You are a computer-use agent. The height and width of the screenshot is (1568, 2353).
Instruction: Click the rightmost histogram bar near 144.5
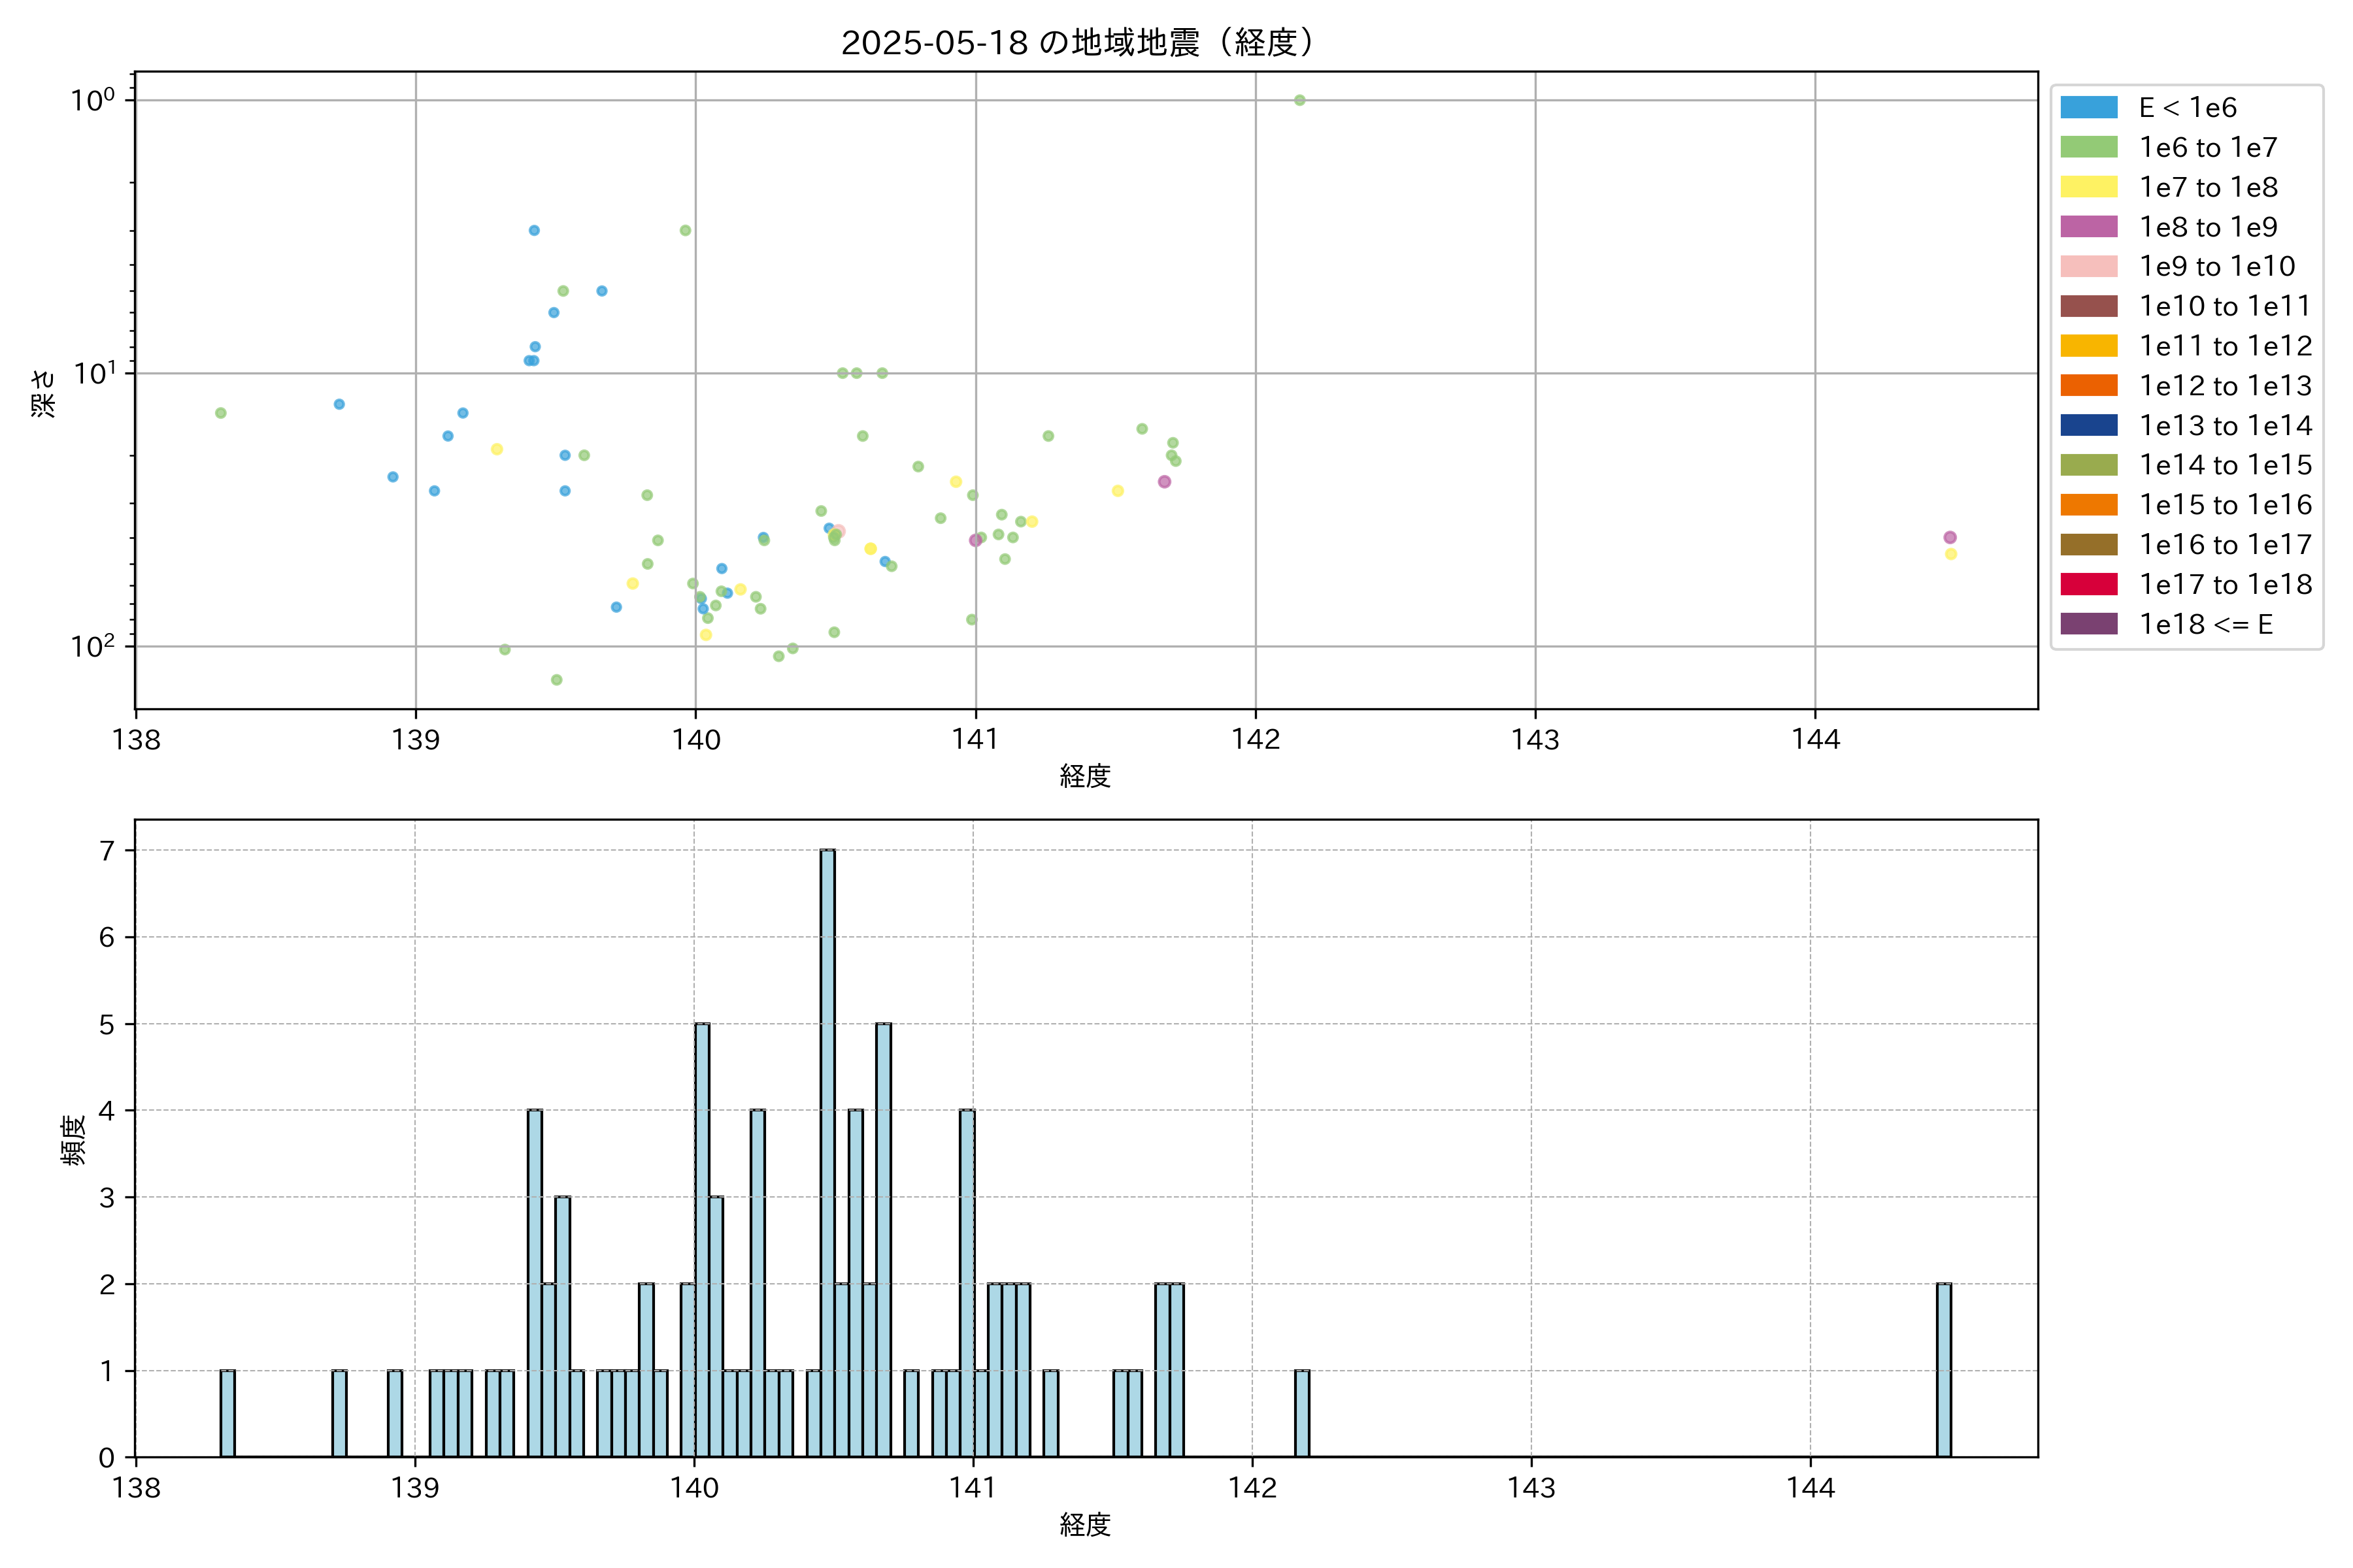(1943, 1370)
